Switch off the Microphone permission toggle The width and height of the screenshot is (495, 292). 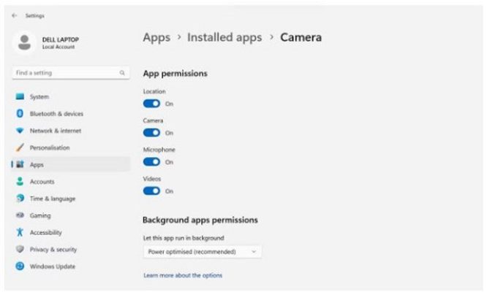pos(151,162)
